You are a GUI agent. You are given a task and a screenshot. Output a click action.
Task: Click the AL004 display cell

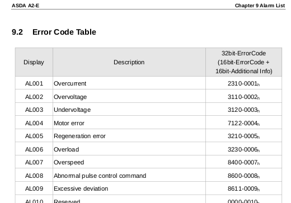pos(34,123)
